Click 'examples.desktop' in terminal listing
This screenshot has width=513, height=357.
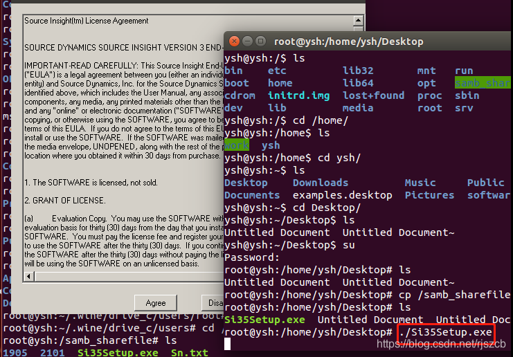coord(343,195)
